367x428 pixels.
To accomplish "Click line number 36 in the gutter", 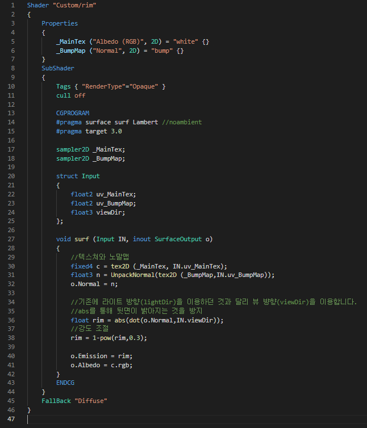I will 11,320.
